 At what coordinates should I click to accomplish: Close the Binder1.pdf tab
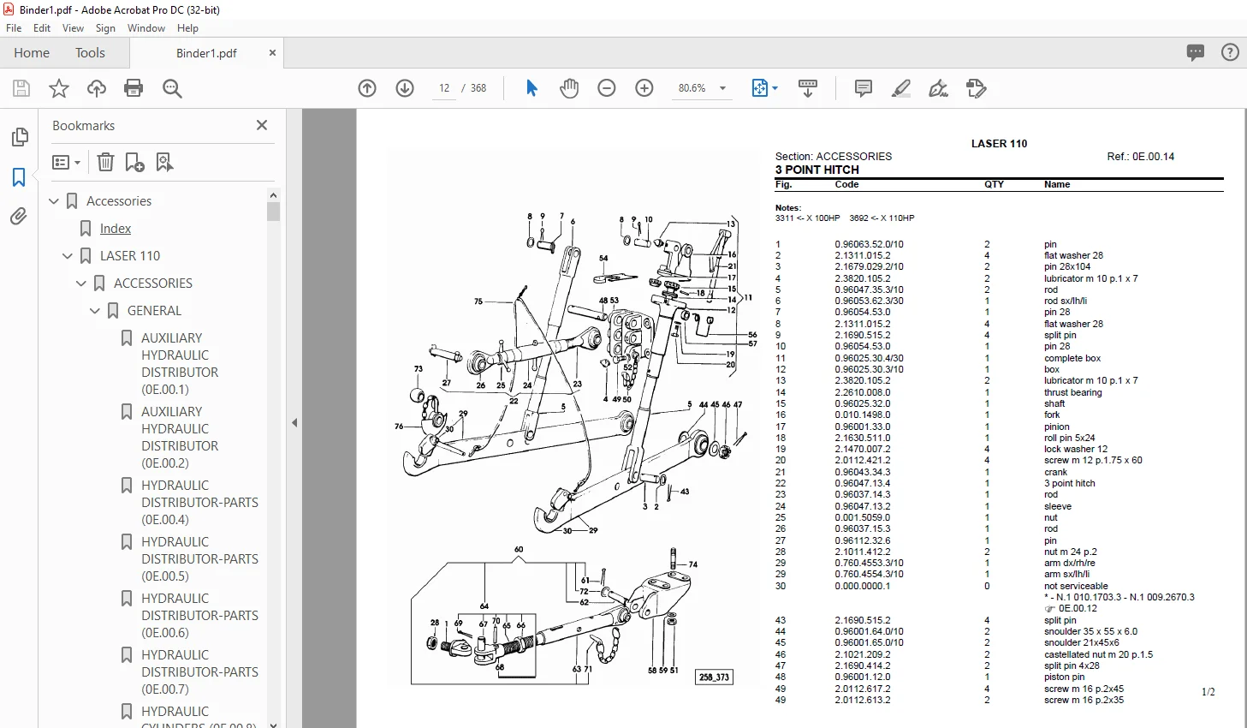tap(272, 53)
